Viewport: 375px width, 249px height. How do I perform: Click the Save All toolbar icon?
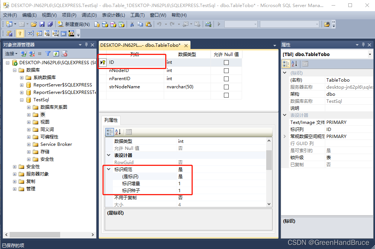click(50, 25)
